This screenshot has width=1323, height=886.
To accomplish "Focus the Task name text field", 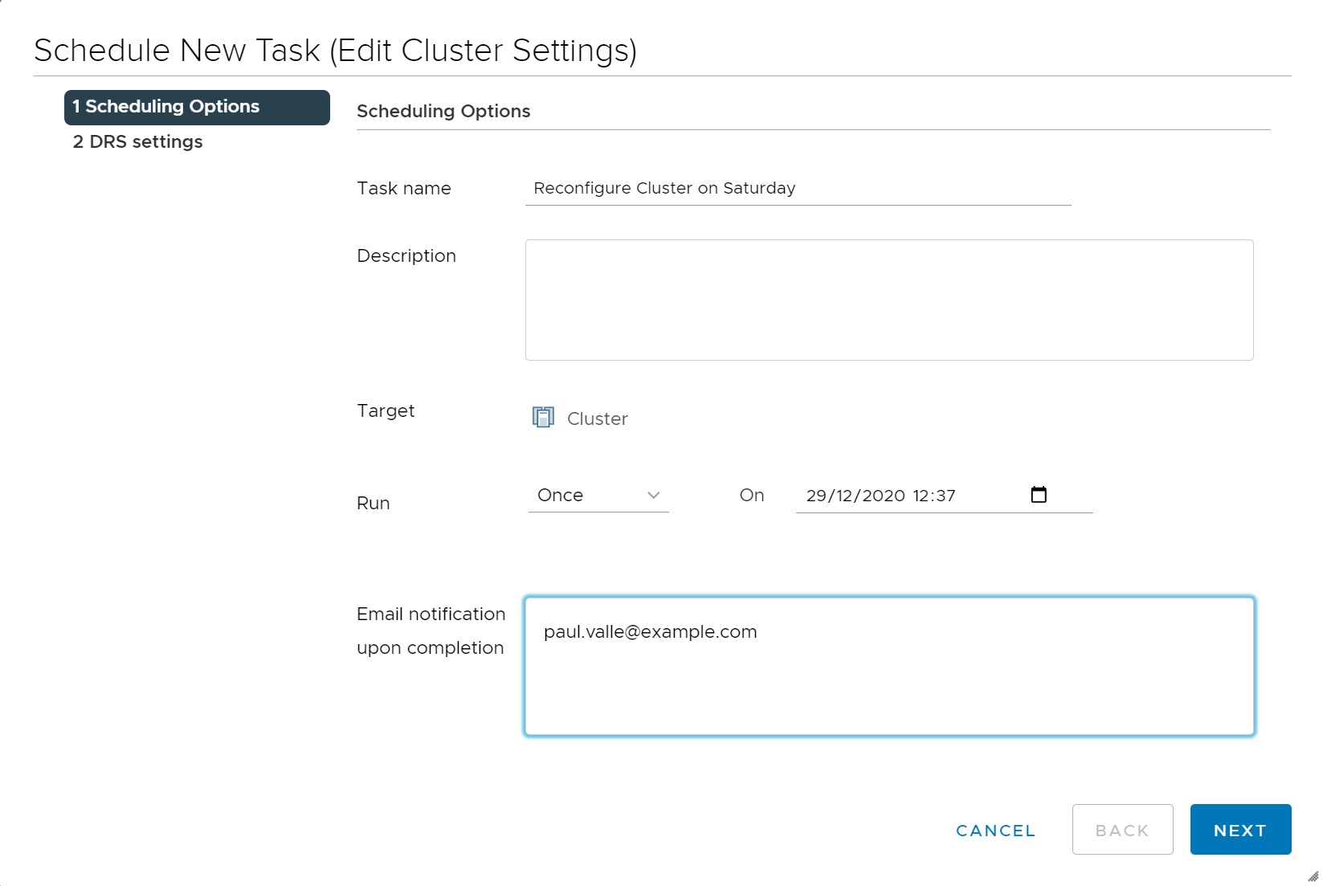I will pyautogui.click(x=797, y=189).
